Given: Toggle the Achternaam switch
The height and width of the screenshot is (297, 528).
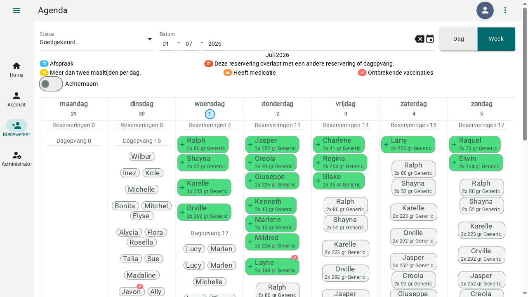Looking at the screenshot, I should coord(51,84).
